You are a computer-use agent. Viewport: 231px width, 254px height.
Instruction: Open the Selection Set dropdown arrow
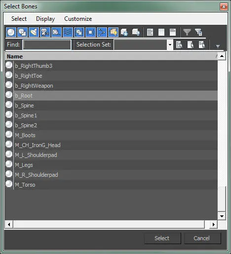coord(170,45)
